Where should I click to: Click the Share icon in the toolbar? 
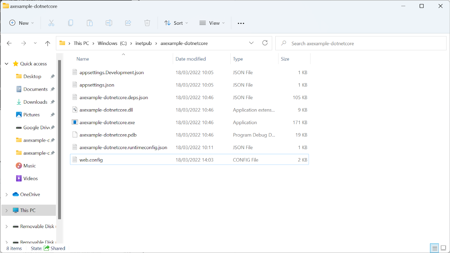click(x=128, y=23)
